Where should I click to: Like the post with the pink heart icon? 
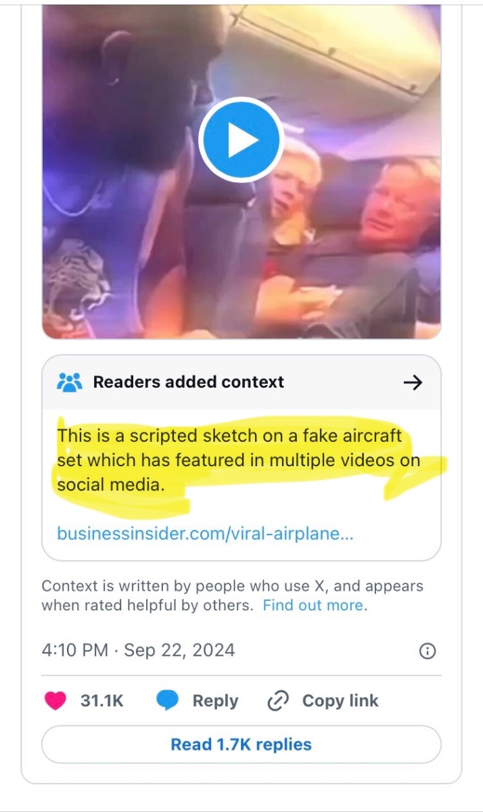55,701
